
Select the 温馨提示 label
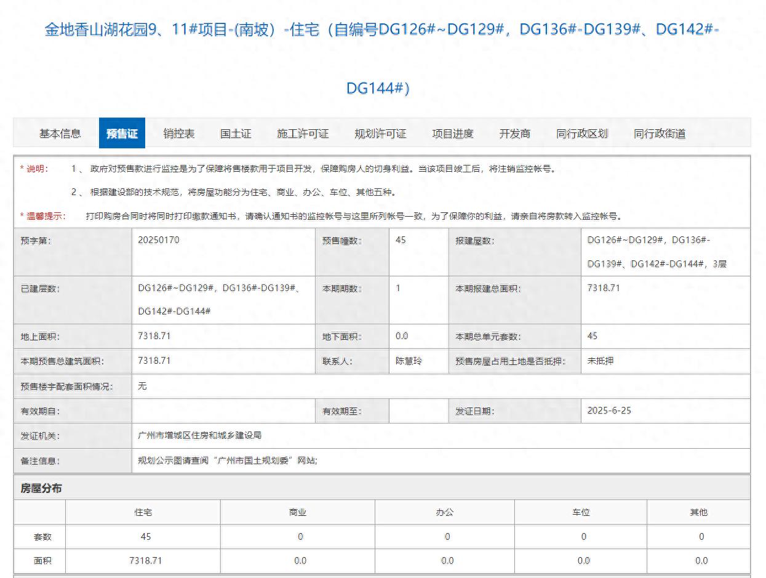pos(42,216)
